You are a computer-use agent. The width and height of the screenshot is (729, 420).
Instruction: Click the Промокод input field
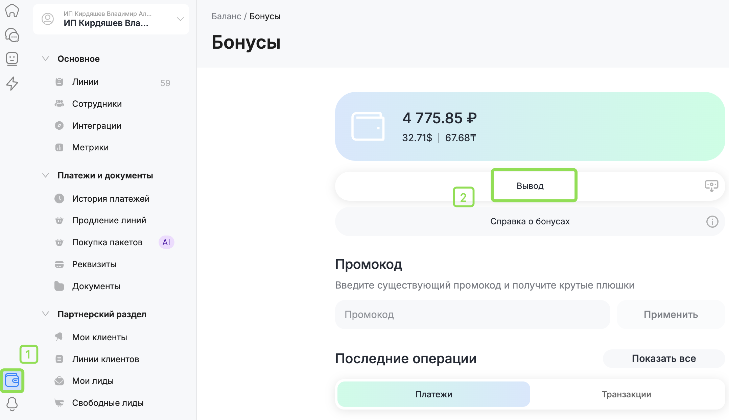coord(472,315)
